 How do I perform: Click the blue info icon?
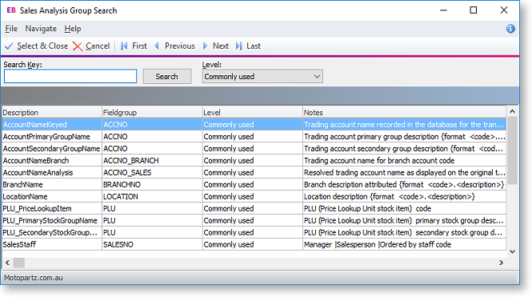point(510,29)
